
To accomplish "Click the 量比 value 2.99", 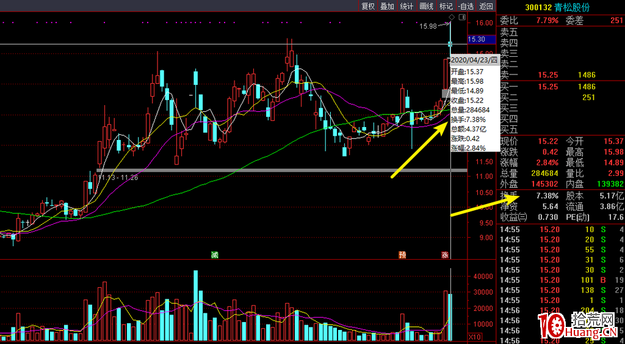I will coord(616,173).
